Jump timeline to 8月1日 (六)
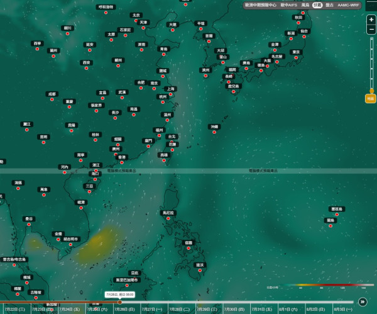Screen dimensions: 377x314 point(288,309)
